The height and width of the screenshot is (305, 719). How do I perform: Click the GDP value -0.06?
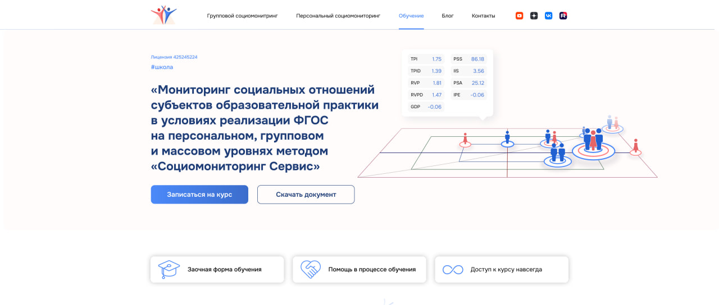click(434, 107)
